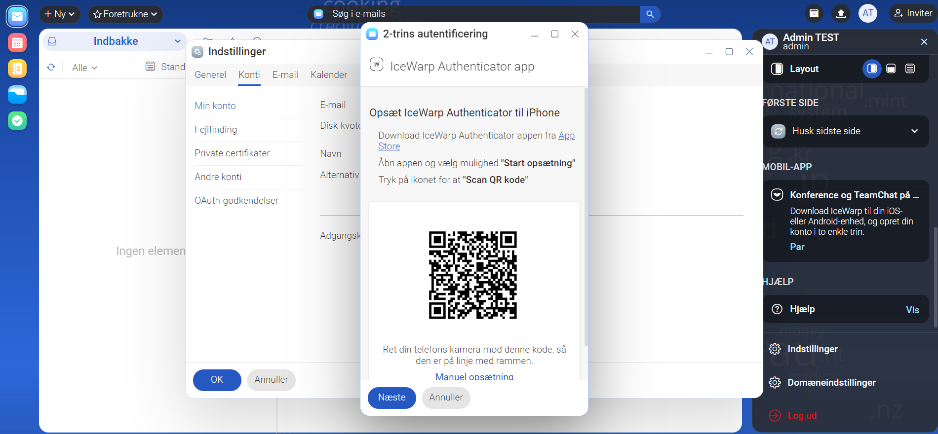938x434 pixels.
Task: Click the Indstillinger window gear icon
Action: pos(197,52)
